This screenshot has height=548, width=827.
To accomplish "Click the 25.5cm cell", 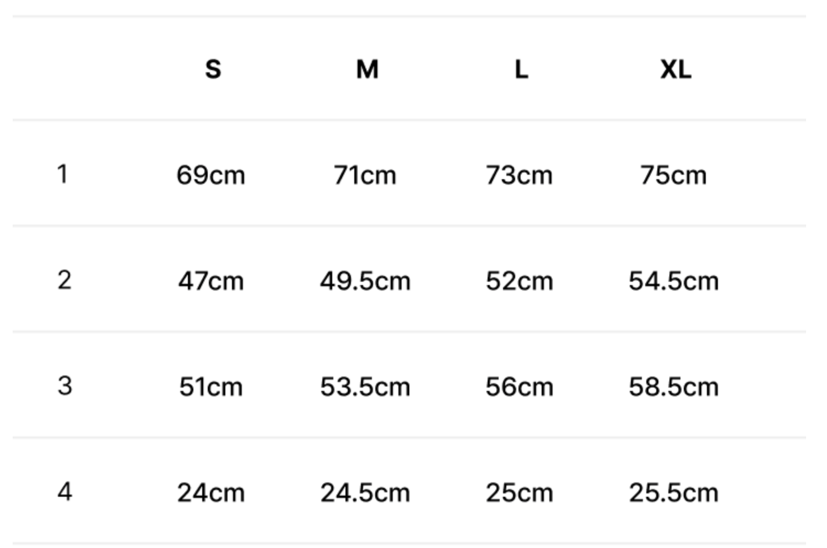I will point(673,493).
